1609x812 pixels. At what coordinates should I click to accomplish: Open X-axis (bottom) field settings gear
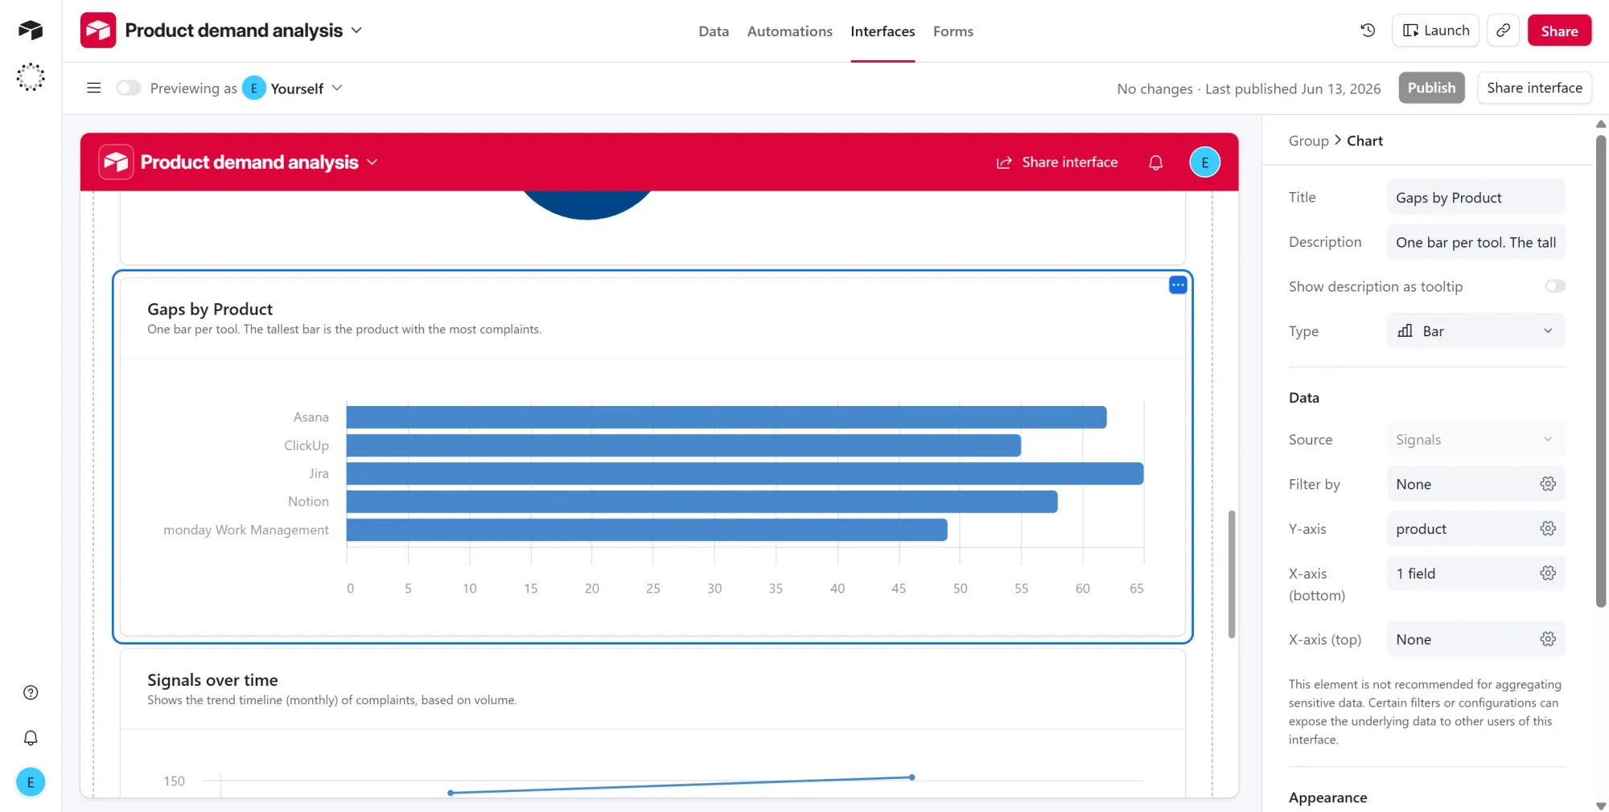[1548, 573]
